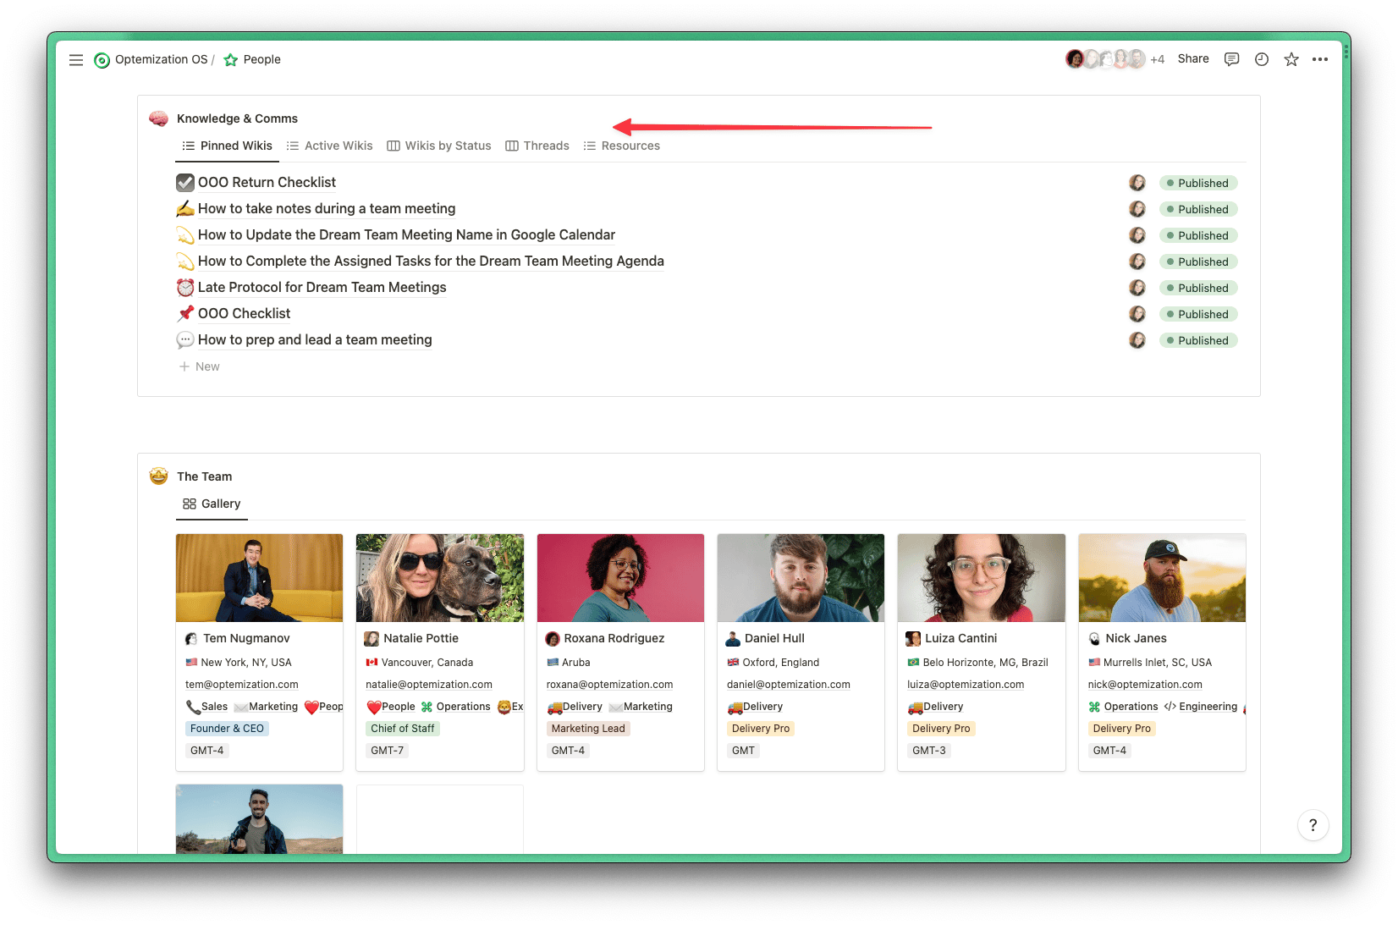Screen dimensions: 1398x925
Task: Click the collaborator avatars in top bar
Action: [x=1105, y=59]
